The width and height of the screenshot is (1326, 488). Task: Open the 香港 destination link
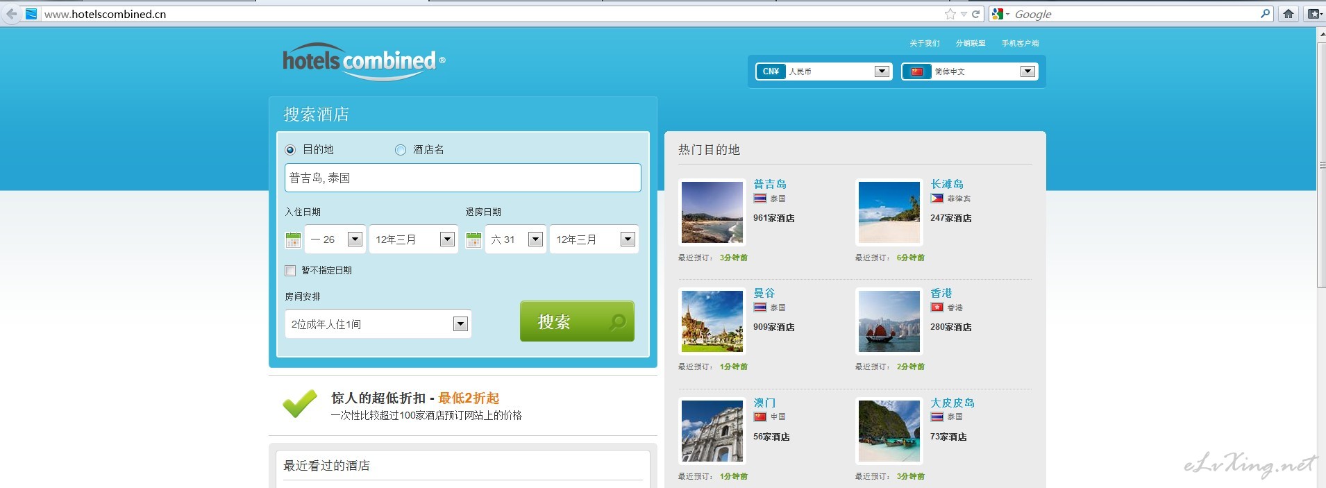tap(941, 293)
